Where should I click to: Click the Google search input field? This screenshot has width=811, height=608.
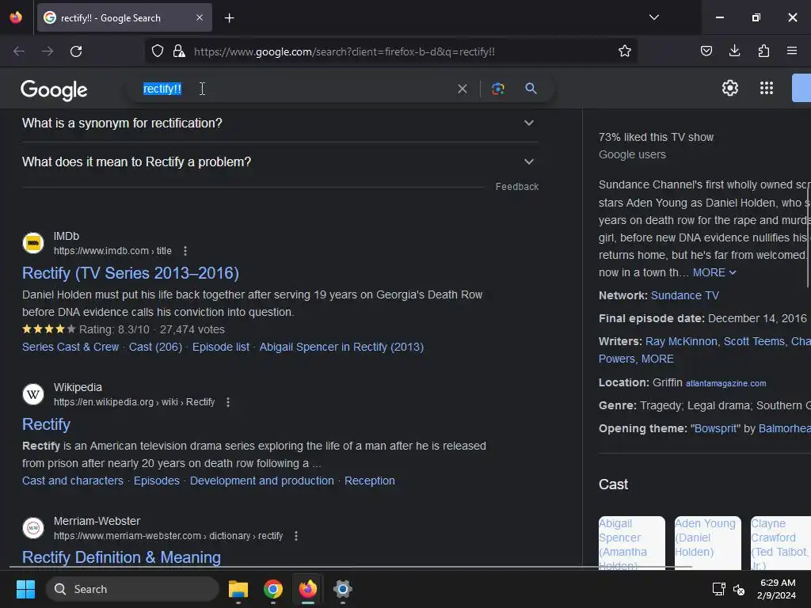[x=298, y=89]
